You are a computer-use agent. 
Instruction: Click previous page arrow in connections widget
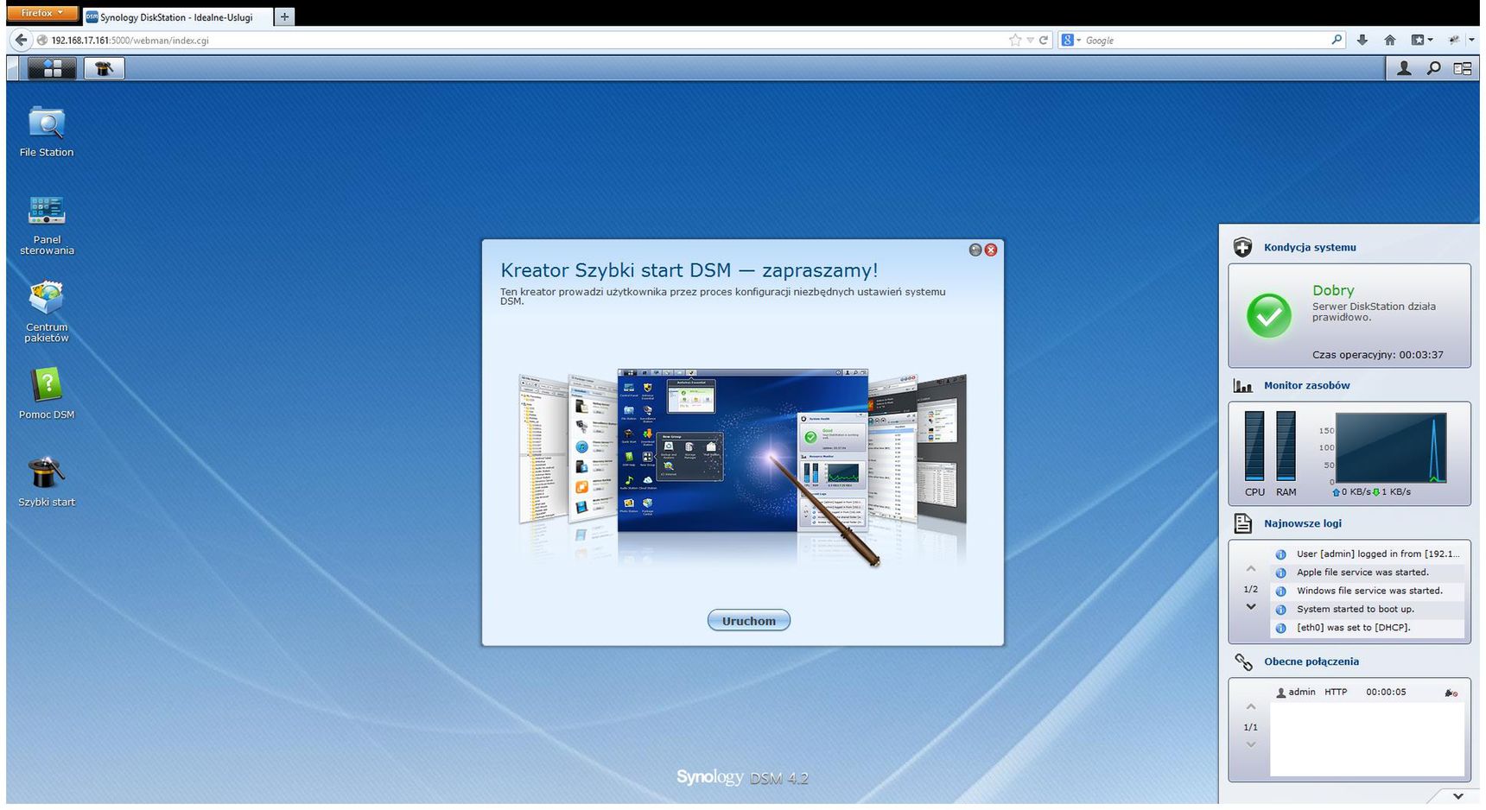[1250, 707]
